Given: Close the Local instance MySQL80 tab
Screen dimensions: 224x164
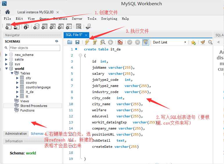Looking at the screenshot, I should click(x=58, y=12).
